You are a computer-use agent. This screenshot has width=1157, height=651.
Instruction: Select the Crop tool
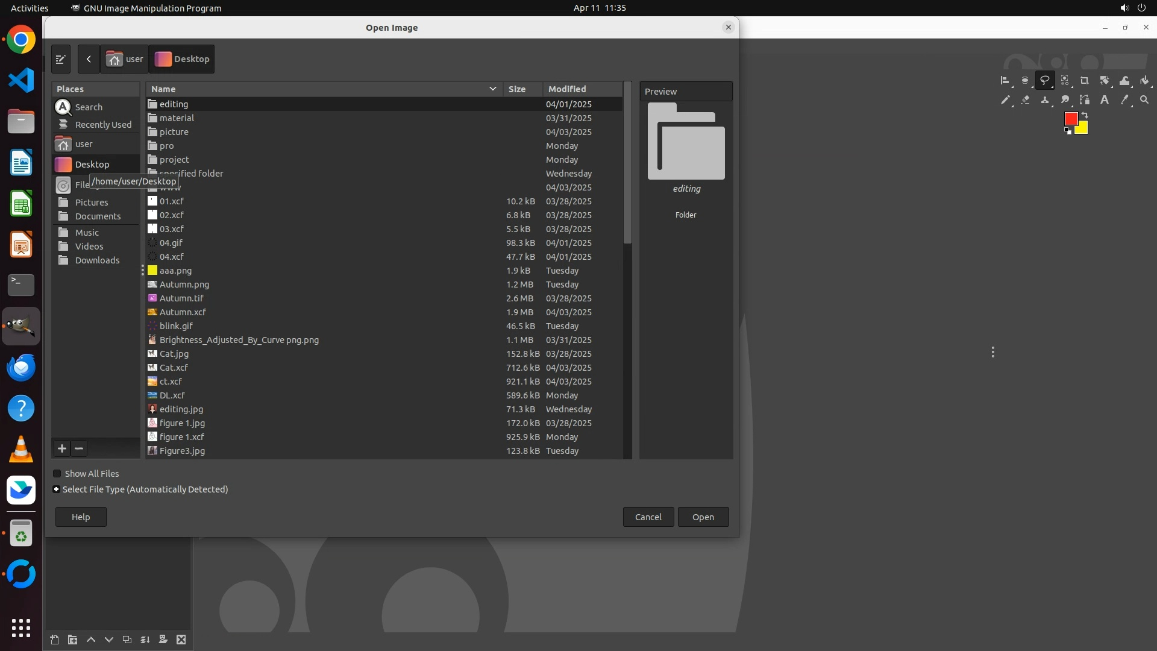point(1084,80)
